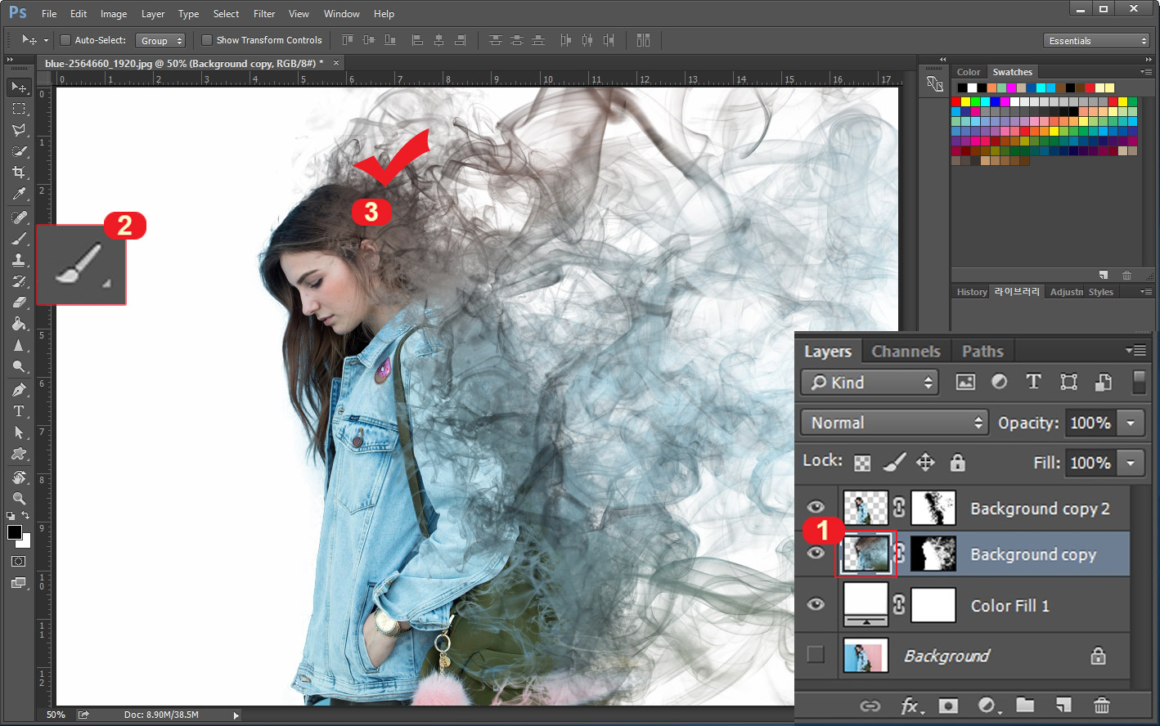Click Create new adjustment layer icon
Viewport: 1160px width, 726px height.
987,706
